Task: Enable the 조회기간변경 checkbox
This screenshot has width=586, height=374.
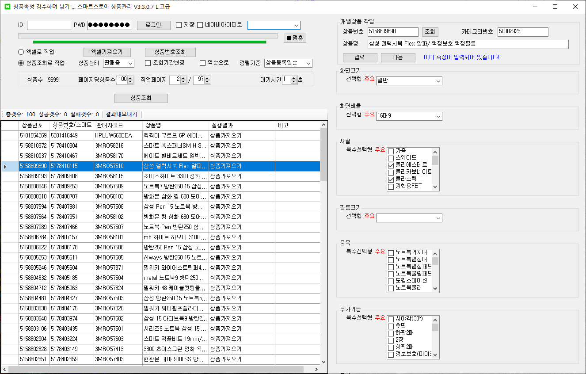Action: [x=148, y=63]
